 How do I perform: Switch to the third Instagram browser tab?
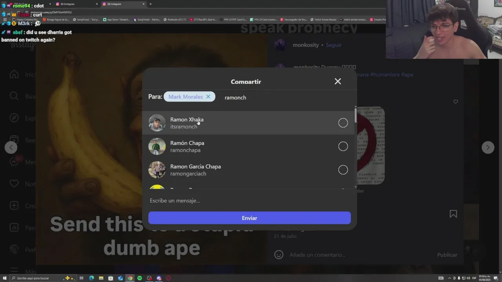pyautogui.click(x=124, y=4)
